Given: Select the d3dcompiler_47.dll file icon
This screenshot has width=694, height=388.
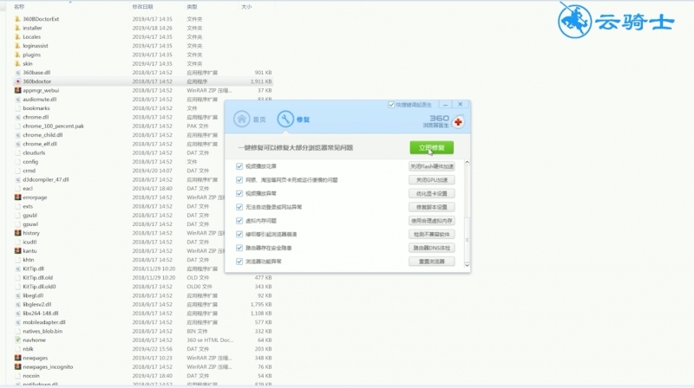Looking at the screenshot, I should [x=17, y=179].
